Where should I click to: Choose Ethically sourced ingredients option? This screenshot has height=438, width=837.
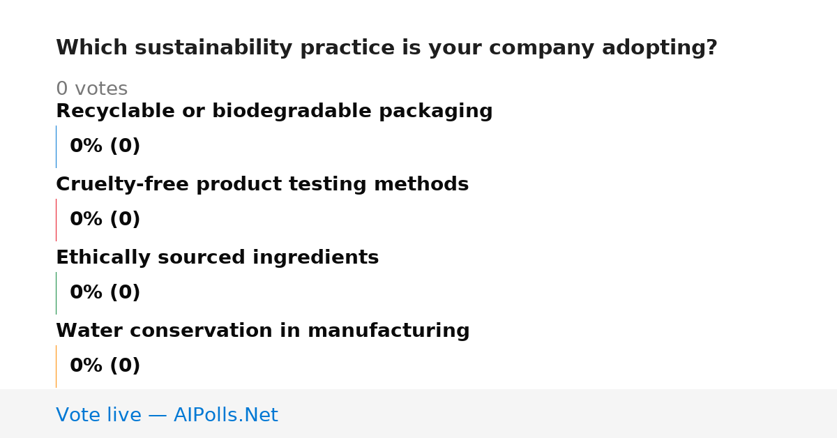(217, 258)
